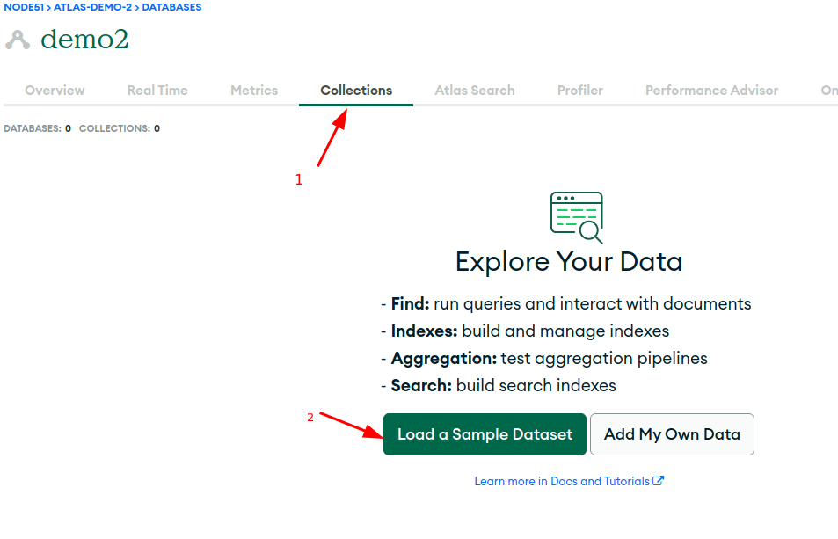Open the Learn more in Docs and Tutorials link
The height and width of the screenshot is (539, 838).
tap(562, 481)
